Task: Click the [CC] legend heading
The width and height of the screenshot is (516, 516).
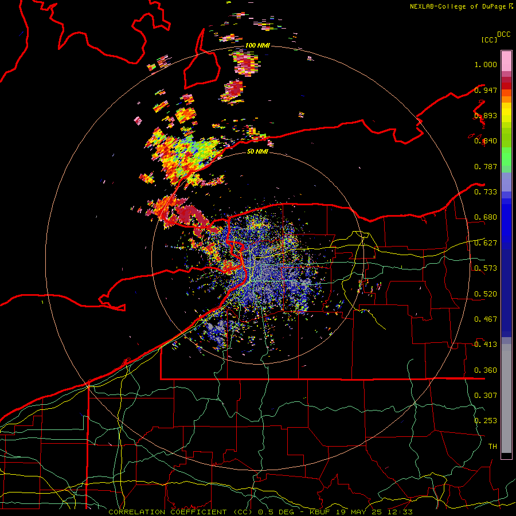Action: 489,40
